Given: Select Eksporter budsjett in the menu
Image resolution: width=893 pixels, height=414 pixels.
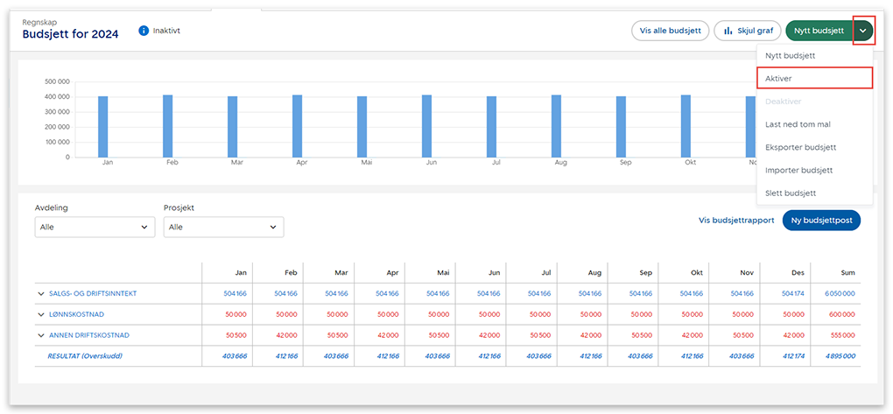Looking at the screenshot, I should (x=800, y=147).
